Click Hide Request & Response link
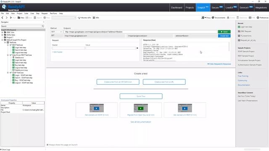 coord(219,64)
